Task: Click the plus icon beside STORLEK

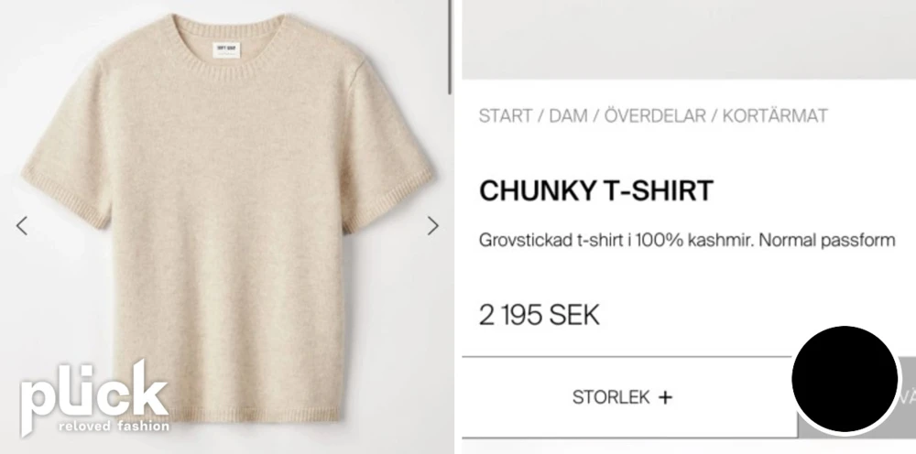Action: coord(665,397)
